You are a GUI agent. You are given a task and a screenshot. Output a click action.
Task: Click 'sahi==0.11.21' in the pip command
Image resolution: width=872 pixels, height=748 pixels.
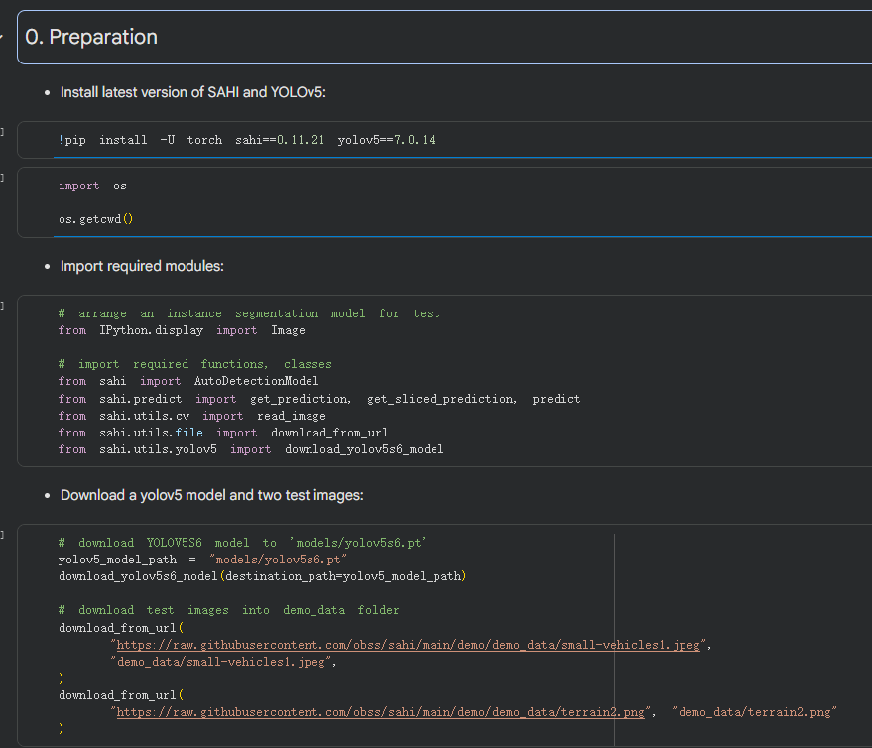(280, 140)
